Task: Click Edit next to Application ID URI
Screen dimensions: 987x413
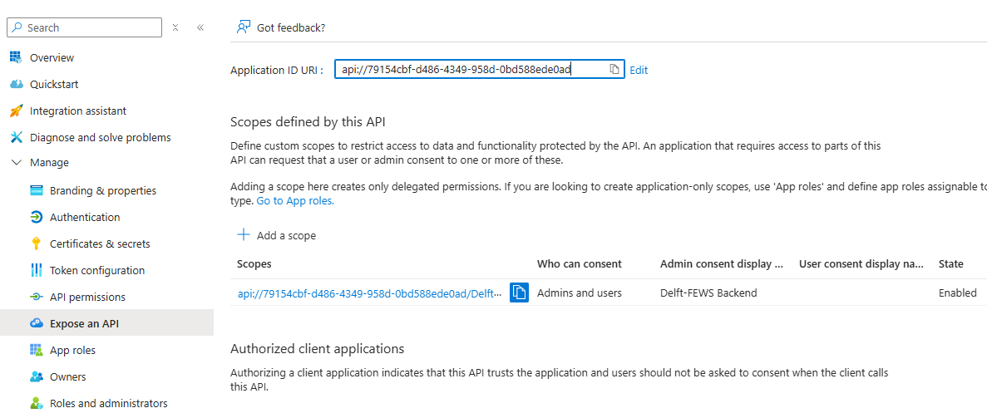Action: tap(639, 70)
